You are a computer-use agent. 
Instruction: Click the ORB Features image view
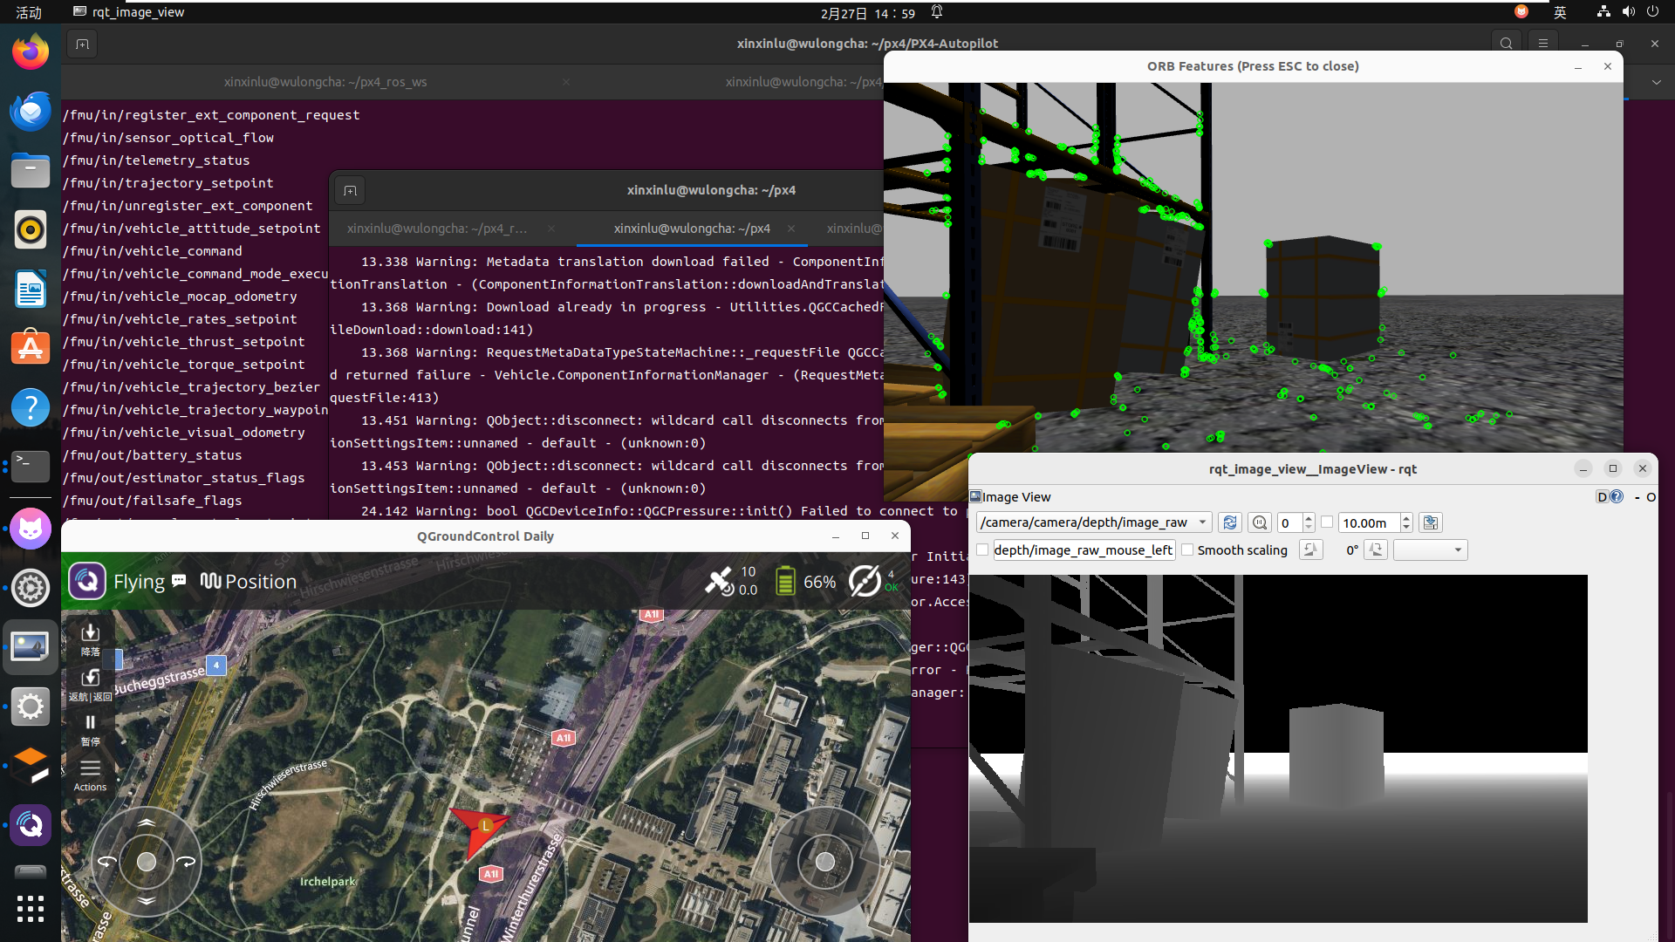[1253, 267]
